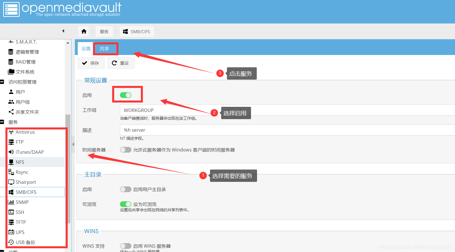Toggle the 时间服务器 switch
This screenshot has width=455, height=252.
coord(126,150)
